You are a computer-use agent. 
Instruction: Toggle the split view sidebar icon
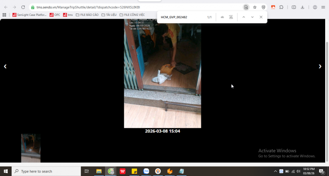click(294, 7)
